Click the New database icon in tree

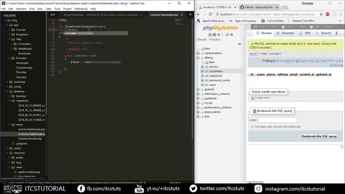pos(203,48)
